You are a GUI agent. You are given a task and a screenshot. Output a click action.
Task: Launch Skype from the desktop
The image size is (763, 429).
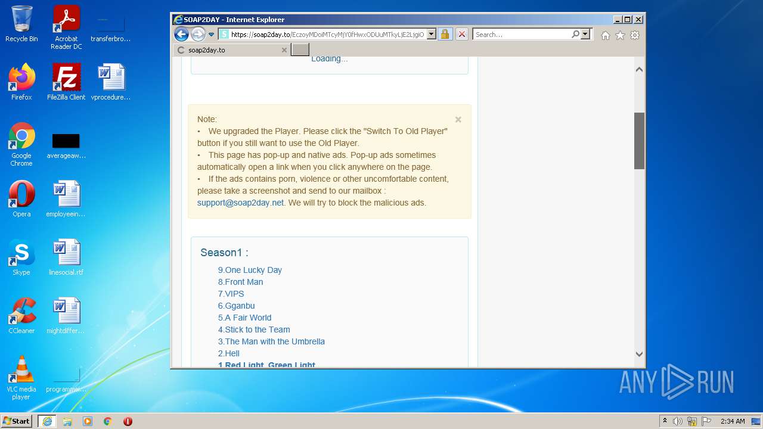(x=21, y=257)
